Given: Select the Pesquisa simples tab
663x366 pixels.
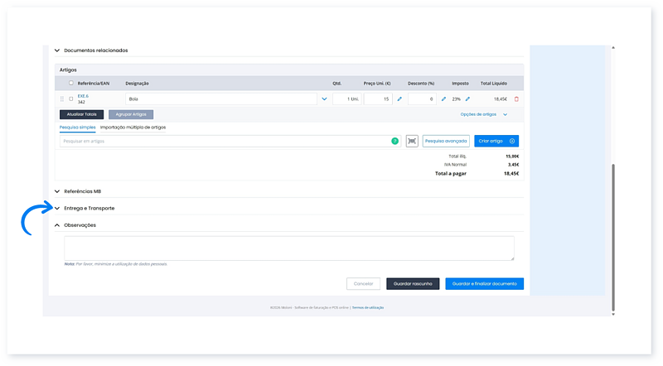Looking at the screenshot, I should tap(77, 128).
